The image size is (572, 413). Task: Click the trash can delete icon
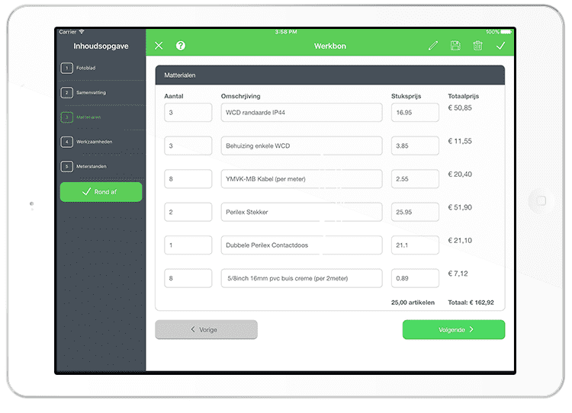(x=477, y=46)
